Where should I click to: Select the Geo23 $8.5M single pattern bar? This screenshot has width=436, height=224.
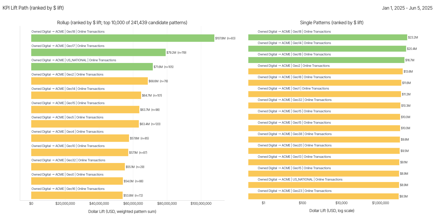323,197
